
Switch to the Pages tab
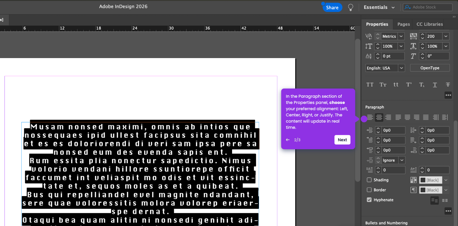click(x=404, y=24)
